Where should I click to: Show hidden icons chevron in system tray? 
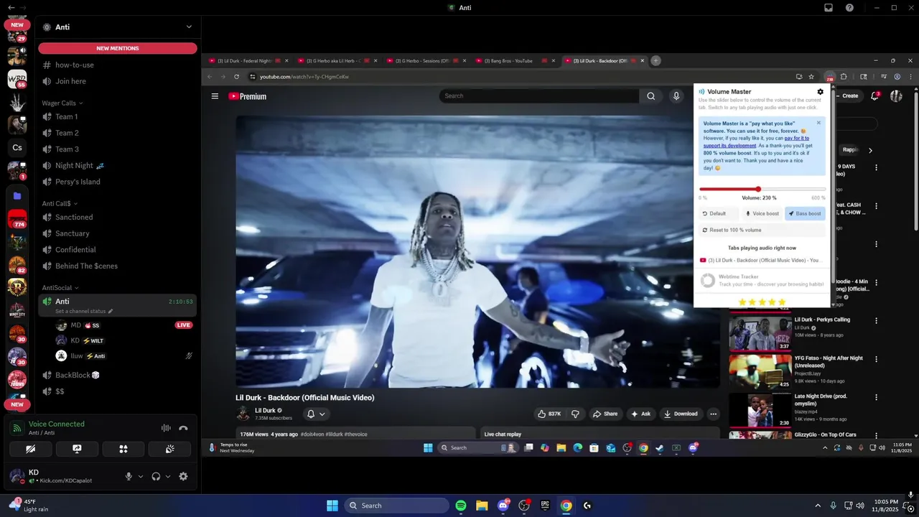click(x=818, y=506)
